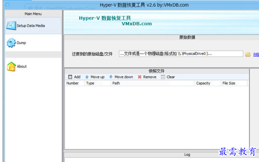Viewport: 259px width, 162px height.
Task: Click the Clear list icon
Action: coord(163,77)
